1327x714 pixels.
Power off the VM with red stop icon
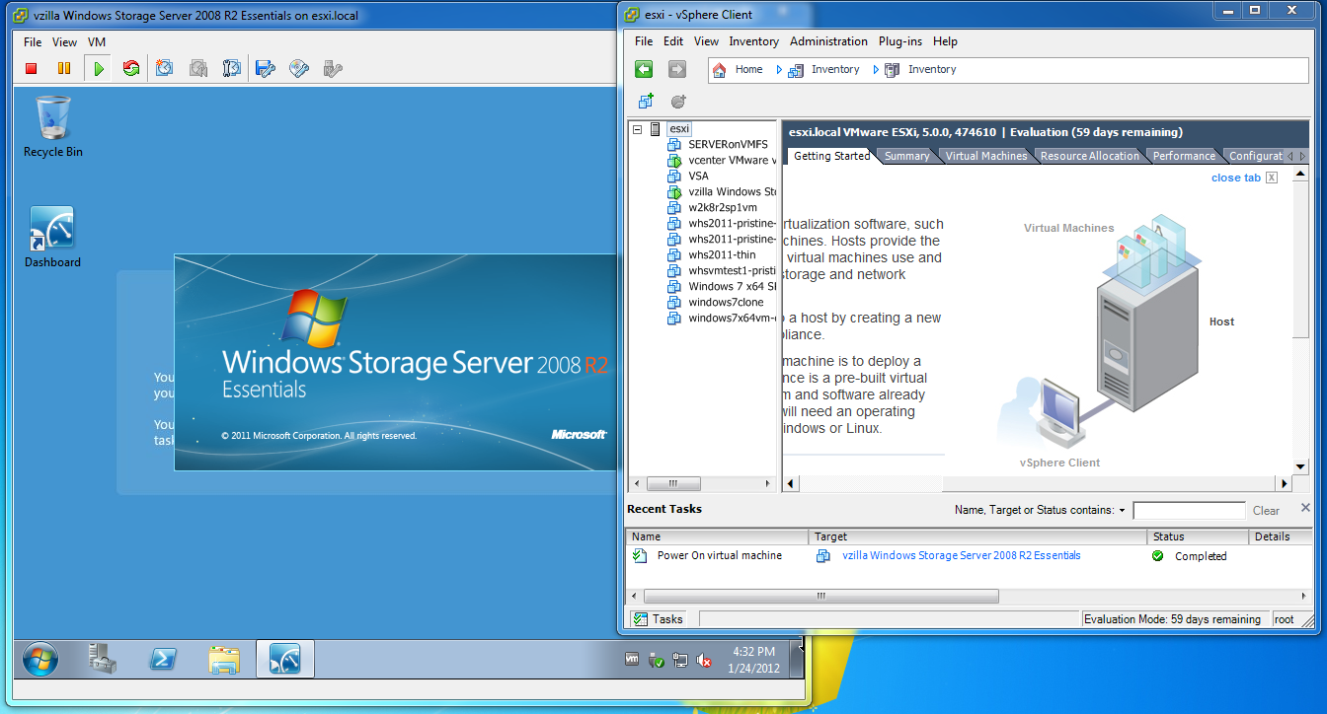coord(32,68)
